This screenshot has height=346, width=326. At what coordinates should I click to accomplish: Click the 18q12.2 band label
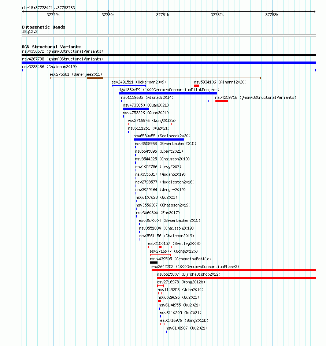tap(30, 32)
